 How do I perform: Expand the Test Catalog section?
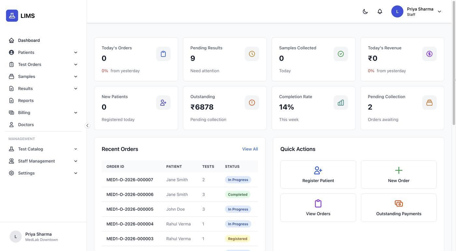point(76,149)
